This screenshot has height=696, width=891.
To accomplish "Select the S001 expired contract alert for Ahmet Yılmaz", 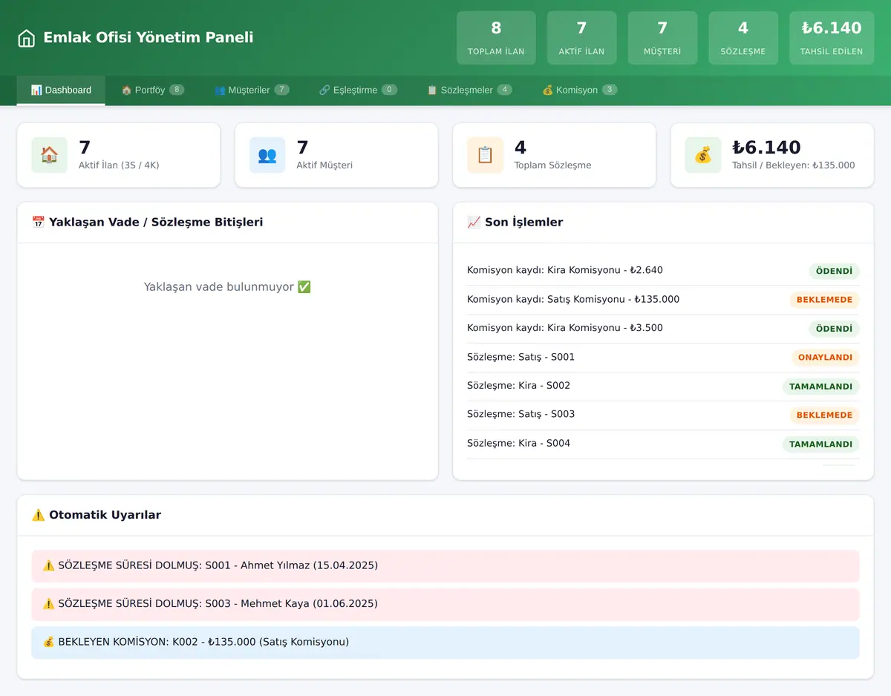I will [x=446, y=566].
